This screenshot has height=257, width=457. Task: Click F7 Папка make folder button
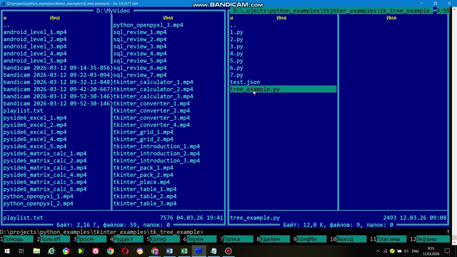click(x=237, y=239)
